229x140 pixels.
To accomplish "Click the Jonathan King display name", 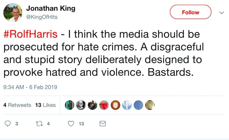I will click(51, 8).
